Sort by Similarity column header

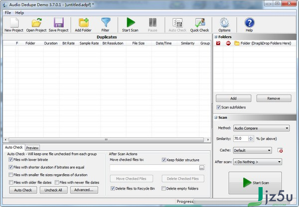point(188,43)
